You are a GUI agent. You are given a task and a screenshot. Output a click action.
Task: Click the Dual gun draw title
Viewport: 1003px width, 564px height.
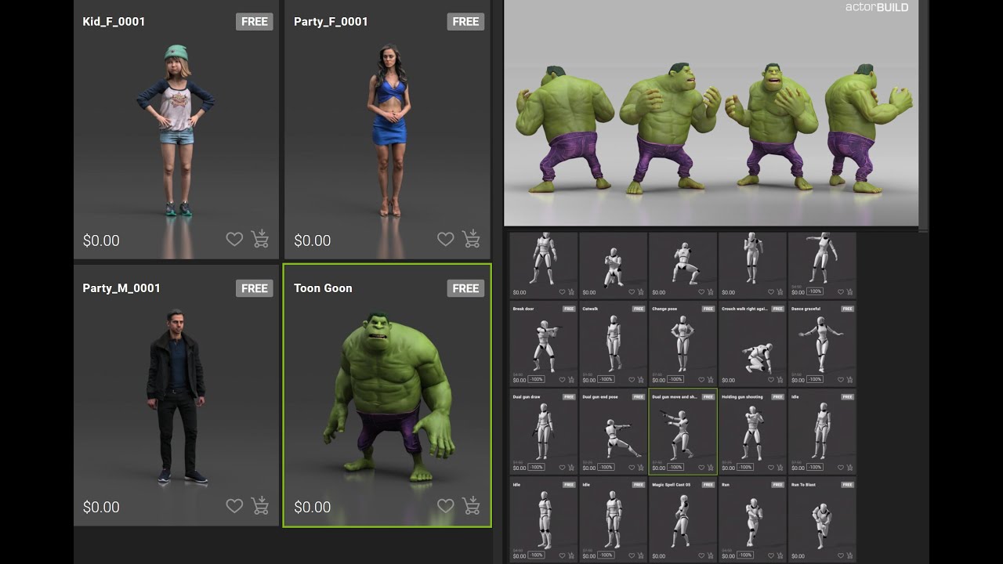527,397
